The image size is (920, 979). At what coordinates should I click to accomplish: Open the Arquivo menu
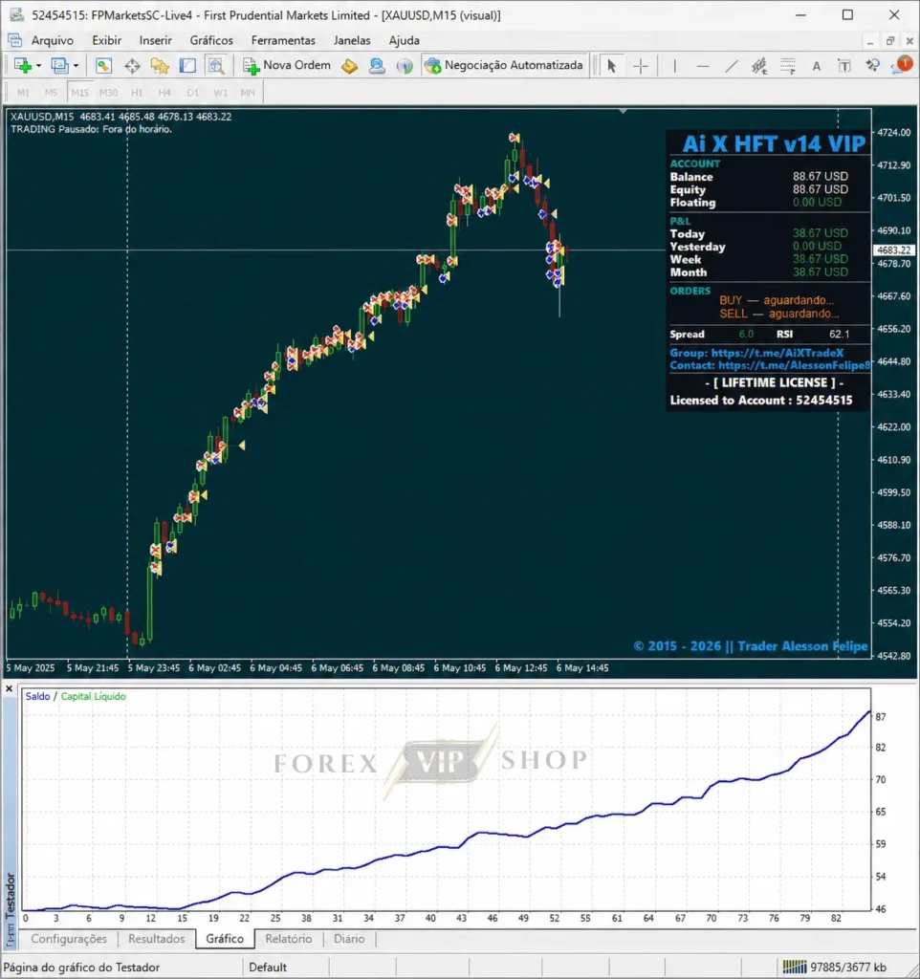52,40
